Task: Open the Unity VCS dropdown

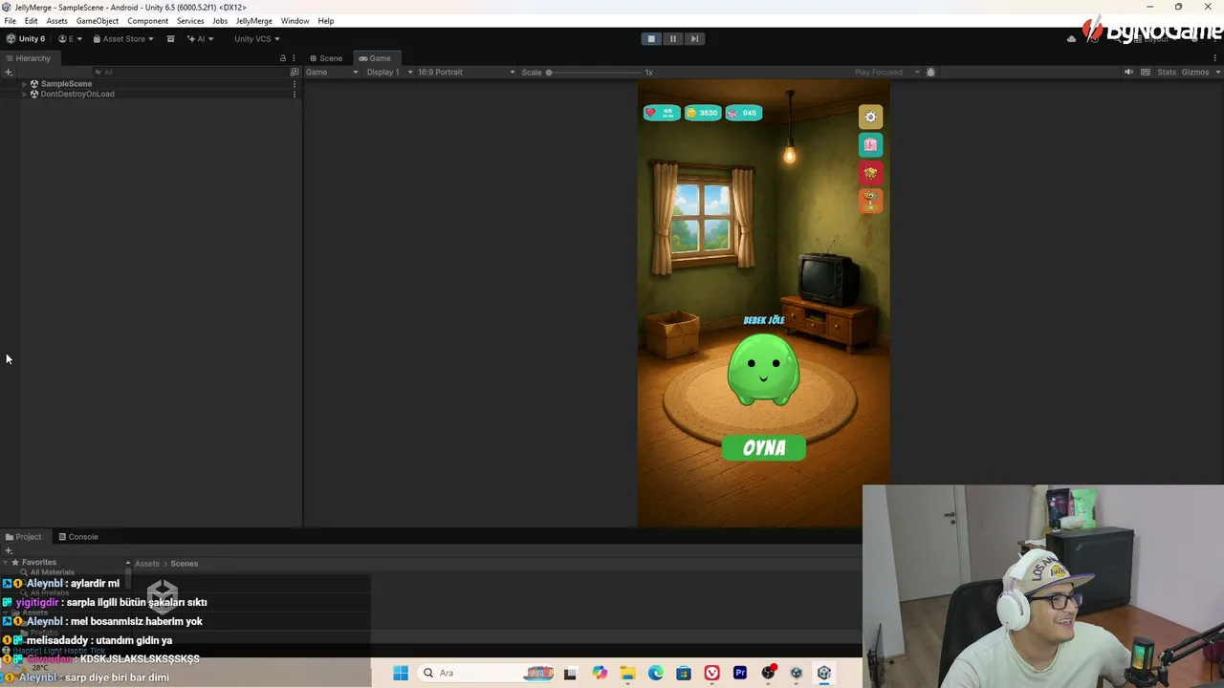Action: [257, 39]
